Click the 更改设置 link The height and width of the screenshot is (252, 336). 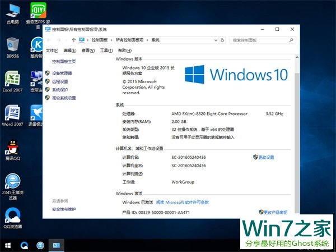click(266, 157)
